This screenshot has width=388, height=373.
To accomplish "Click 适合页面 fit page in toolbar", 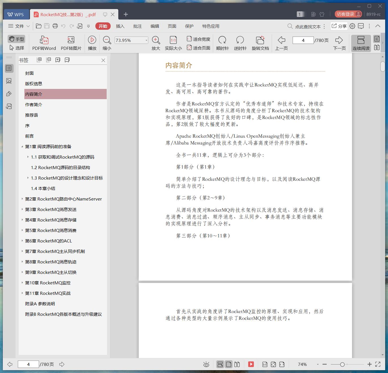I will point(198,48).
